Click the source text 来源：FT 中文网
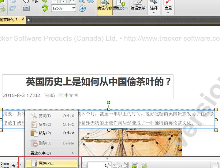The height and width of the screenshot is (168, 220). [61, 95]
